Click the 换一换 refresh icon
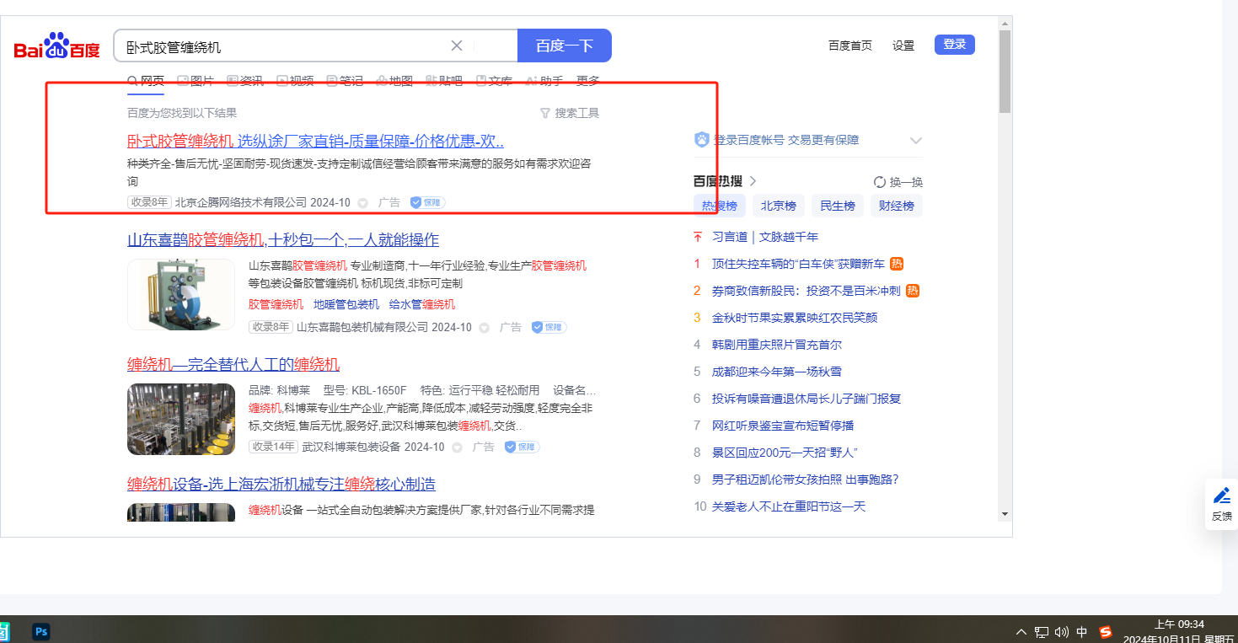The width and height of the screenshot is (1238, 643). pyautogui.click(x=880, y=182)
